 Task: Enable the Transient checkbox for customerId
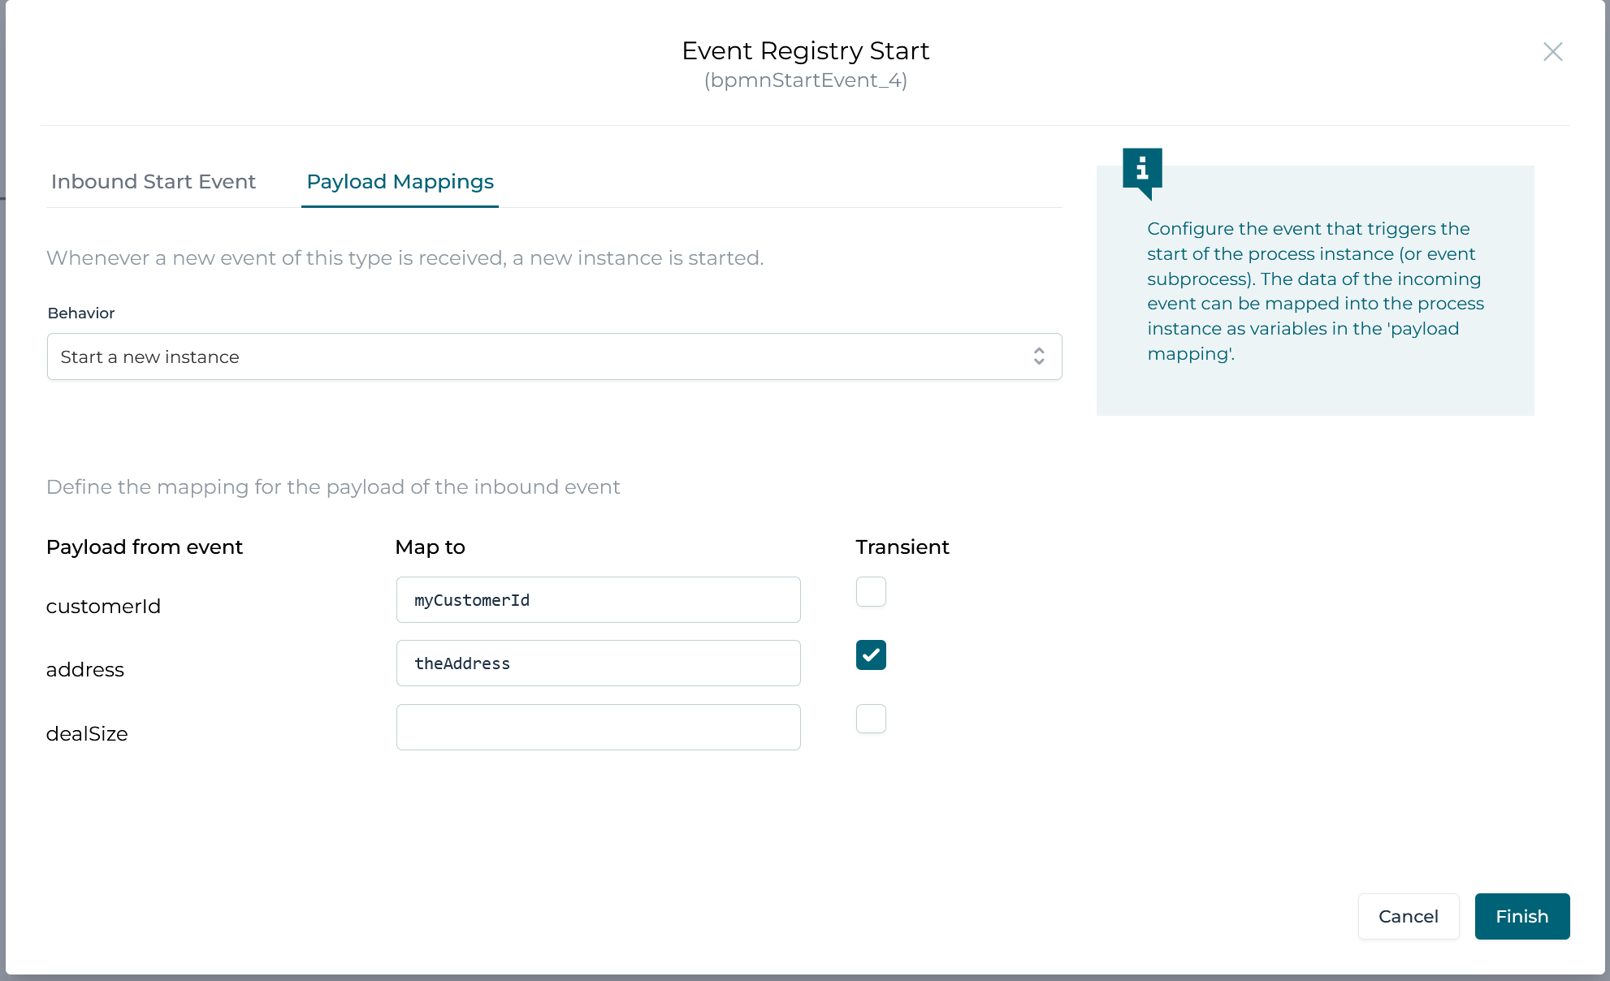pyautogui.click(x=870, y=592)
